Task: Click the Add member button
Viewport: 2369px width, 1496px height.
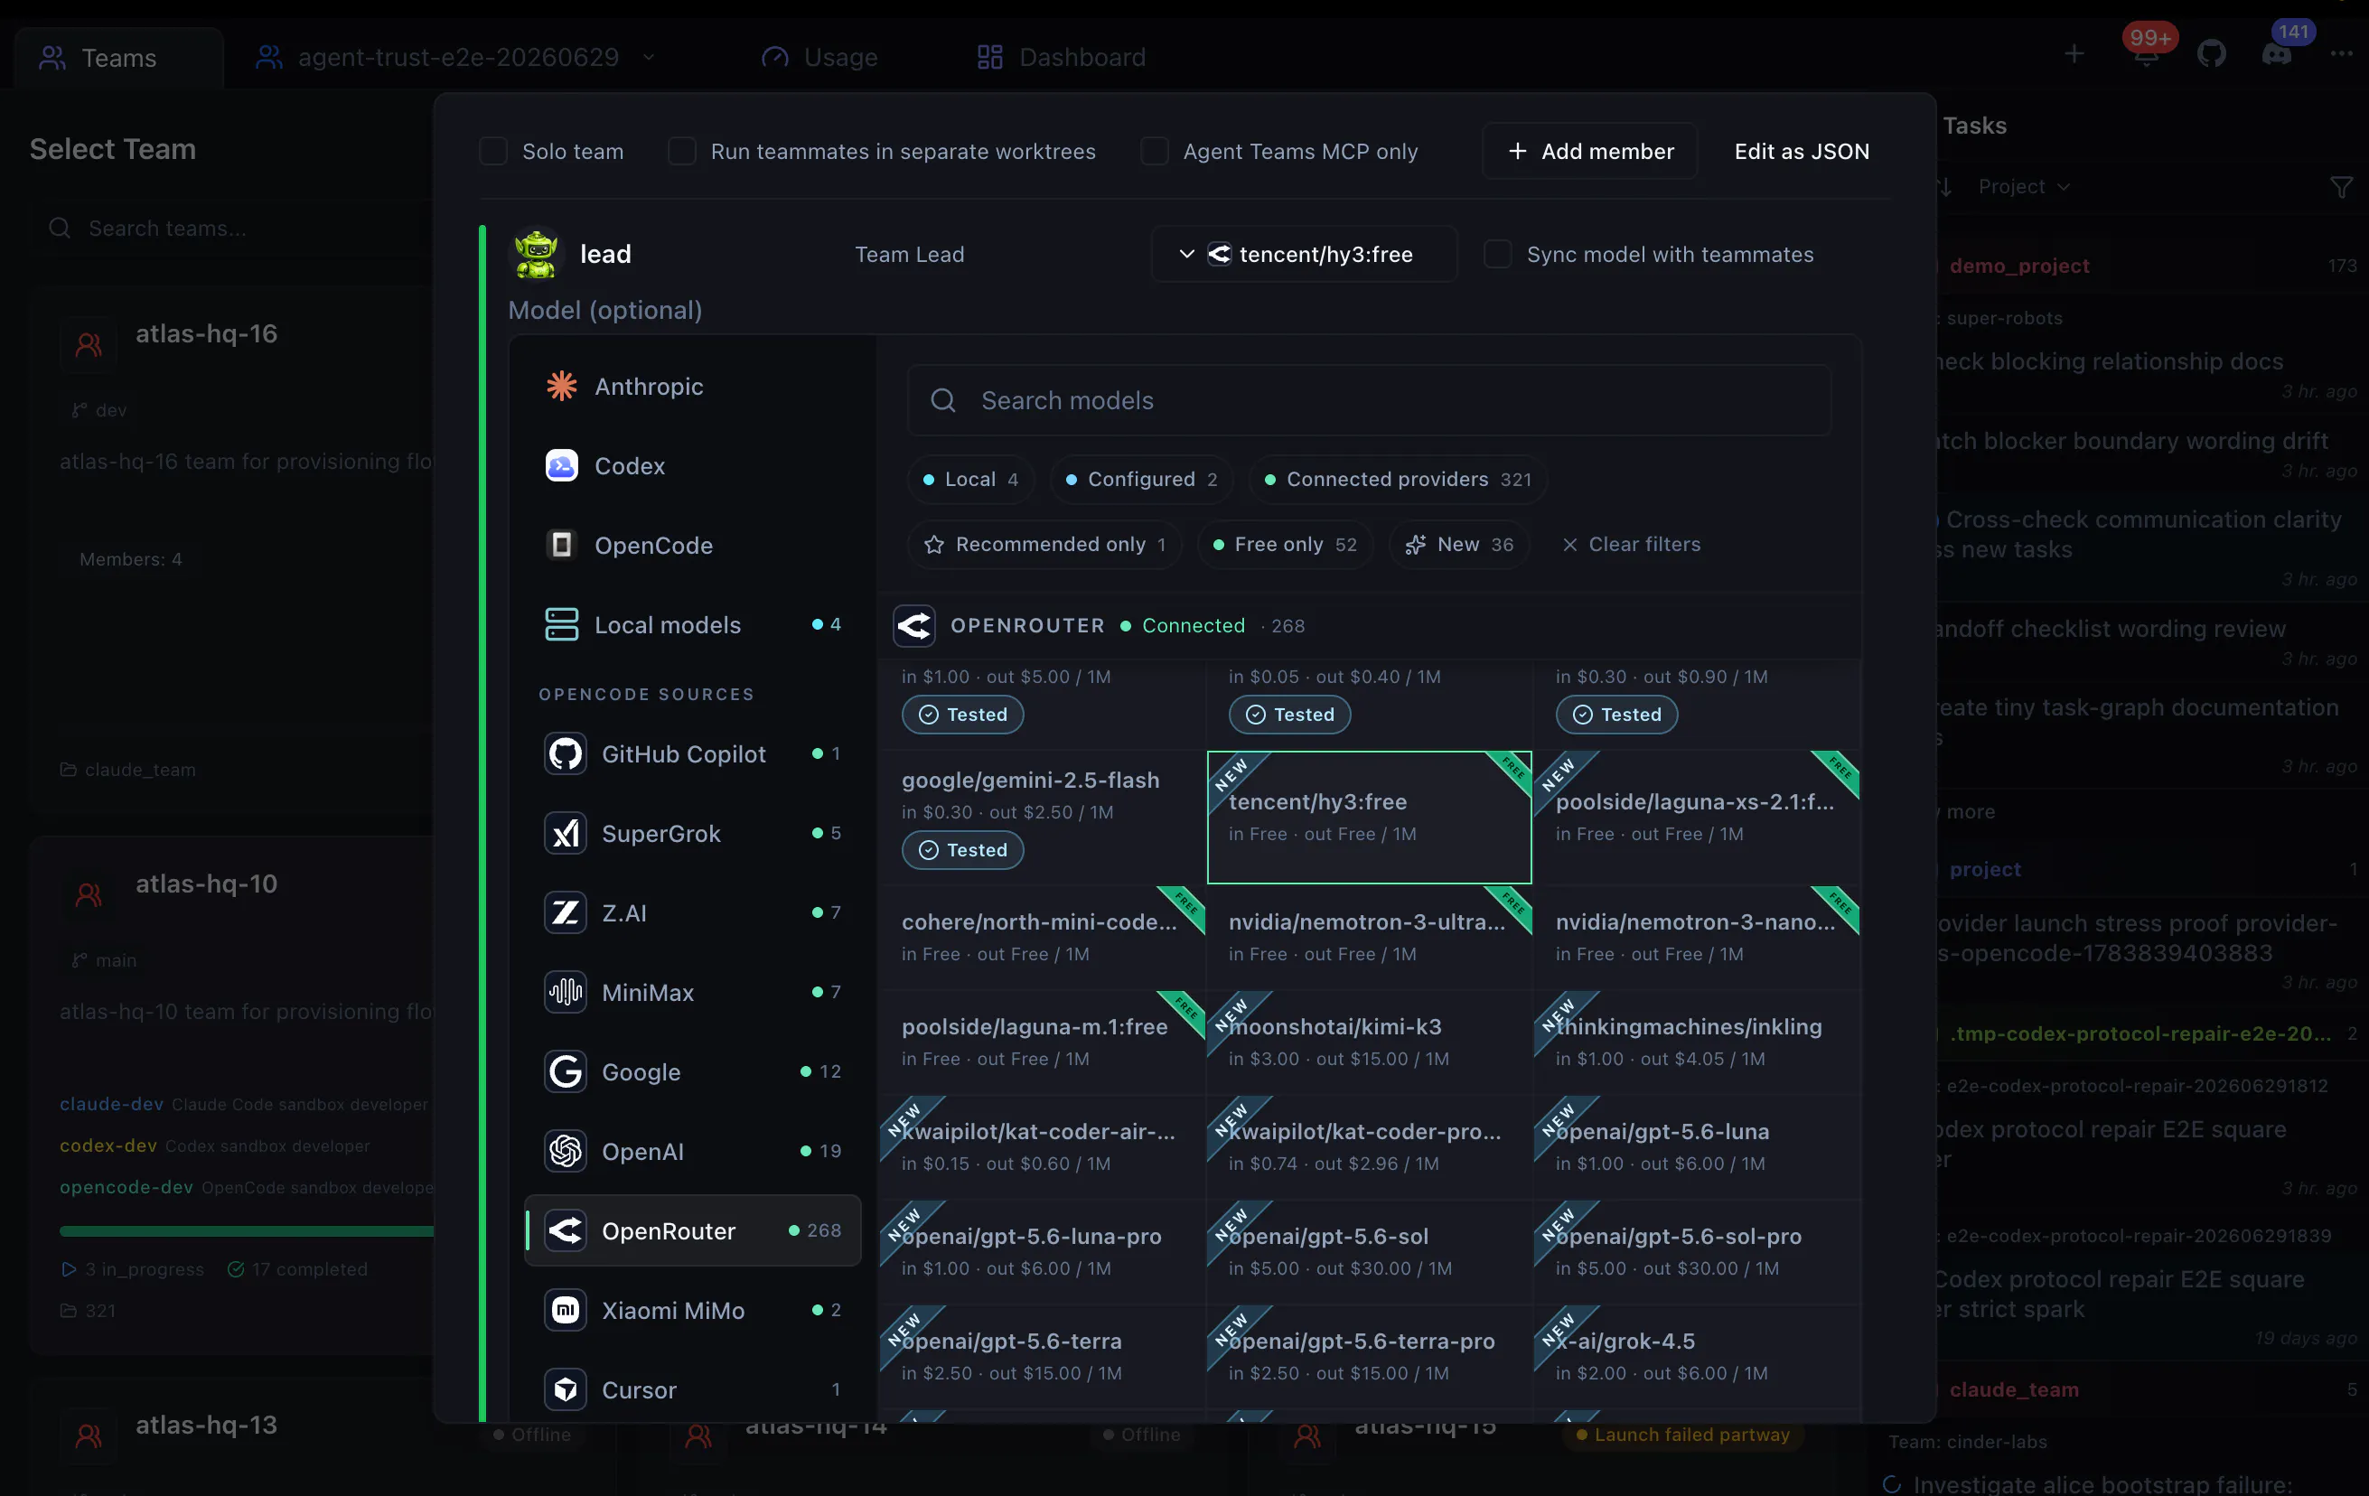Action: click(x=1590, y=152)
